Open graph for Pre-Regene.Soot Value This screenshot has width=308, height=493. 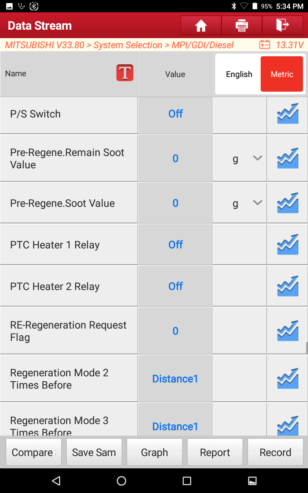click(x=288, y=203)
